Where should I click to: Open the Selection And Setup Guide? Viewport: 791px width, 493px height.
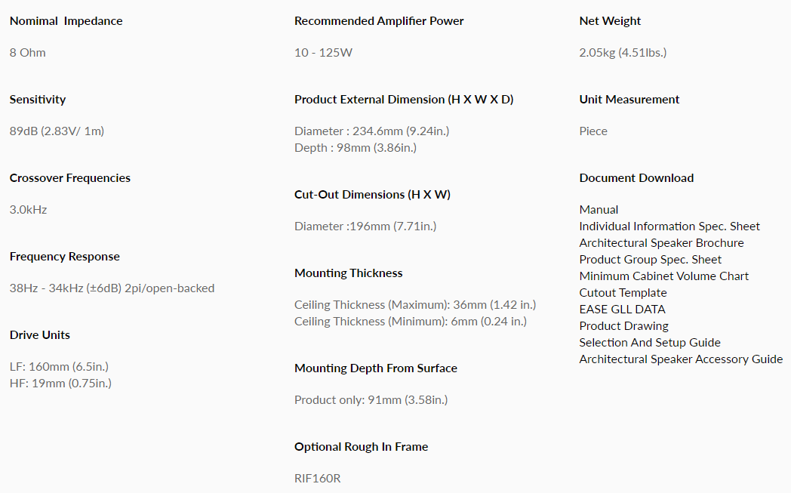[x=649, y=343]
